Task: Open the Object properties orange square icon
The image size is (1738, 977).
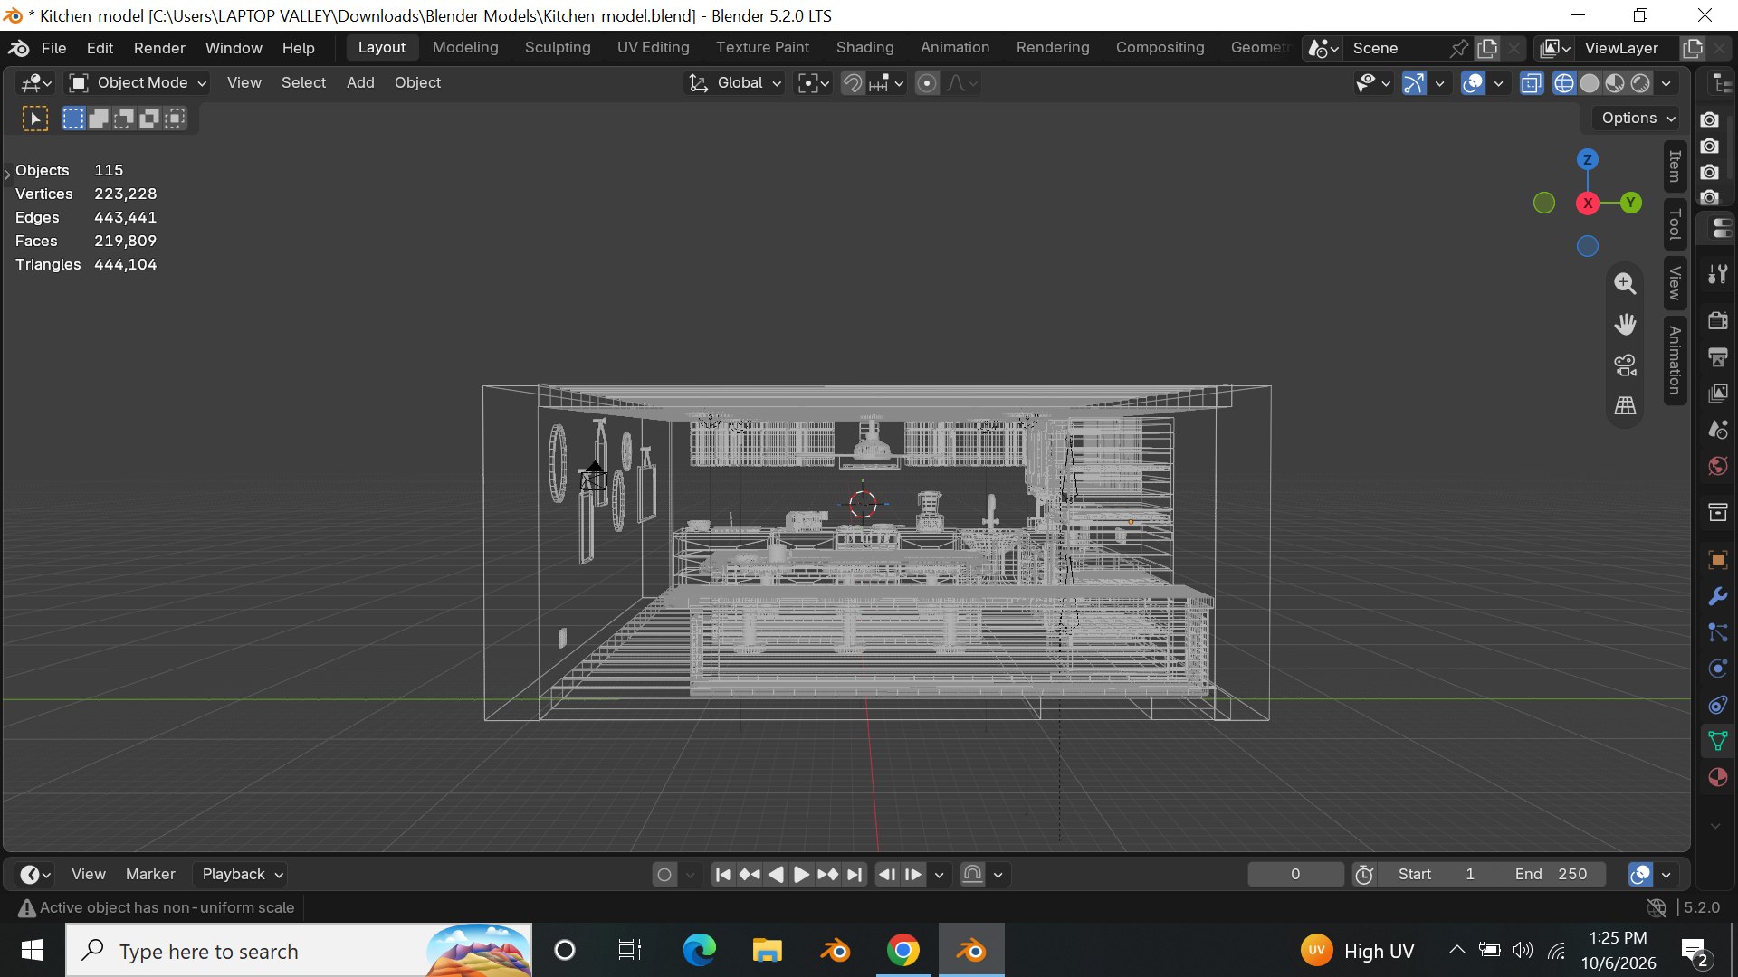Action: 1717,560
